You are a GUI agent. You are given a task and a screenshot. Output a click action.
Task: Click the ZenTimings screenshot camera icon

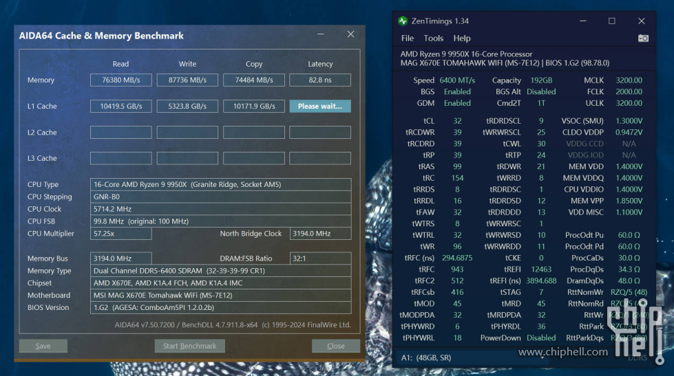pyautogui.click(x=643, y=38)
